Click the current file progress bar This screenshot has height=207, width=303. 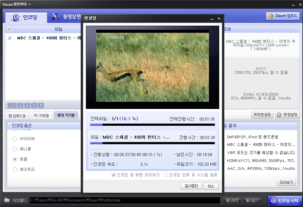(153, 143)
